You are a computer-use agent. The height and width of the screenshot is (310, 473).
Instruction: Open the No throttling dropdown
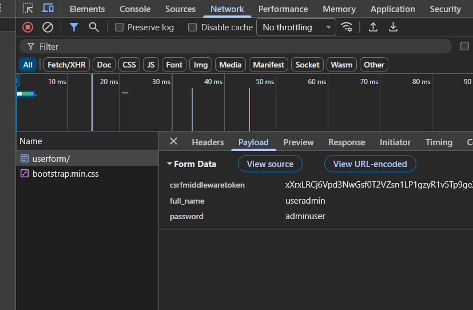(296, 27)
